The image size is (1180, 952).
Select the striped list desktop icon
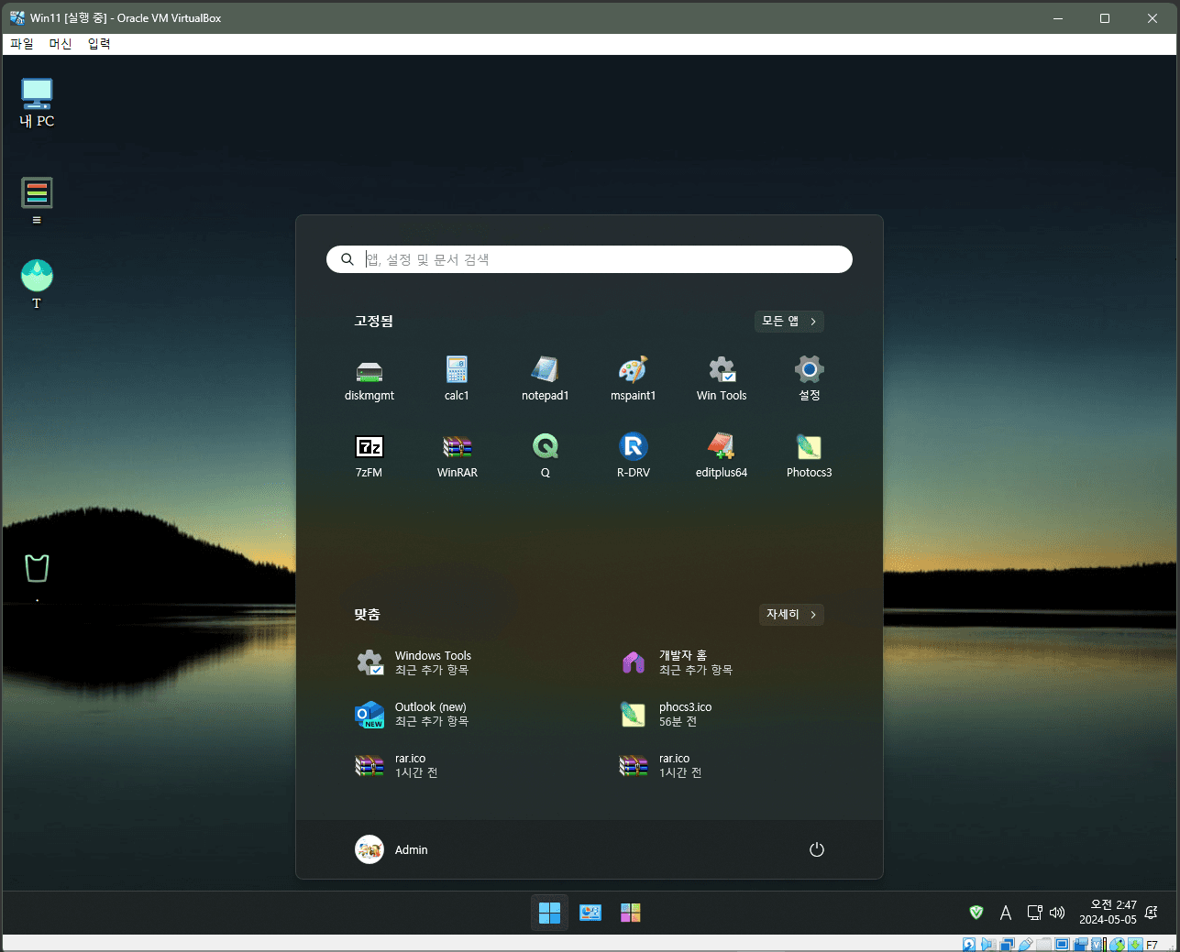point(37,201)
